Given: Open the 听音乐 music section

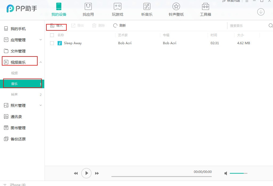Looking at the screenshot, I should tap(147, 10).
